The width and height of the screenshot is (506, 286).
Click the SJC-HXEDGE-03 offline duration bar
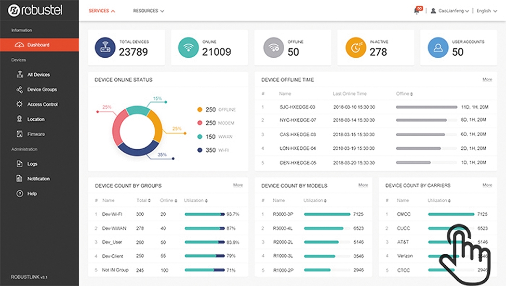click(427, 107)
